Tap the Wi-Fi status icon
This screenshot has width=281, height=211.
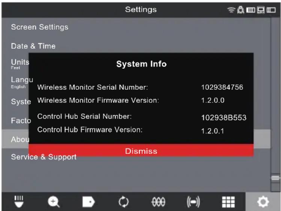click(x=231, y=10)
